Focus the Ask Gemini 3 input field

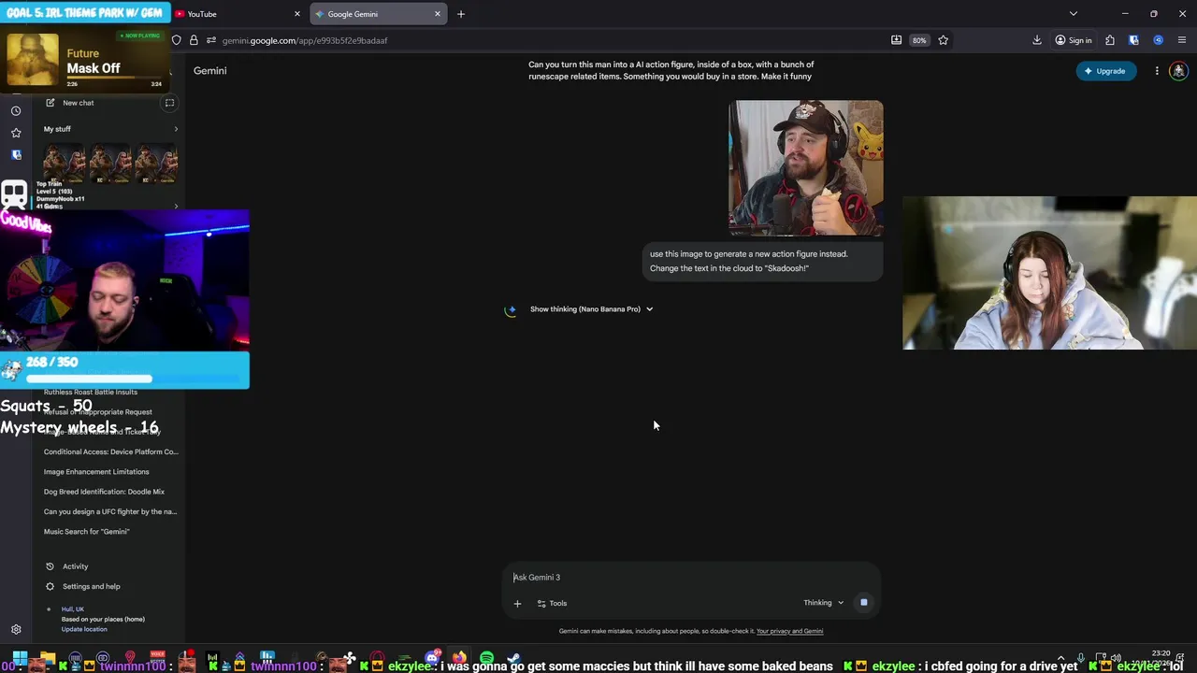690,578
